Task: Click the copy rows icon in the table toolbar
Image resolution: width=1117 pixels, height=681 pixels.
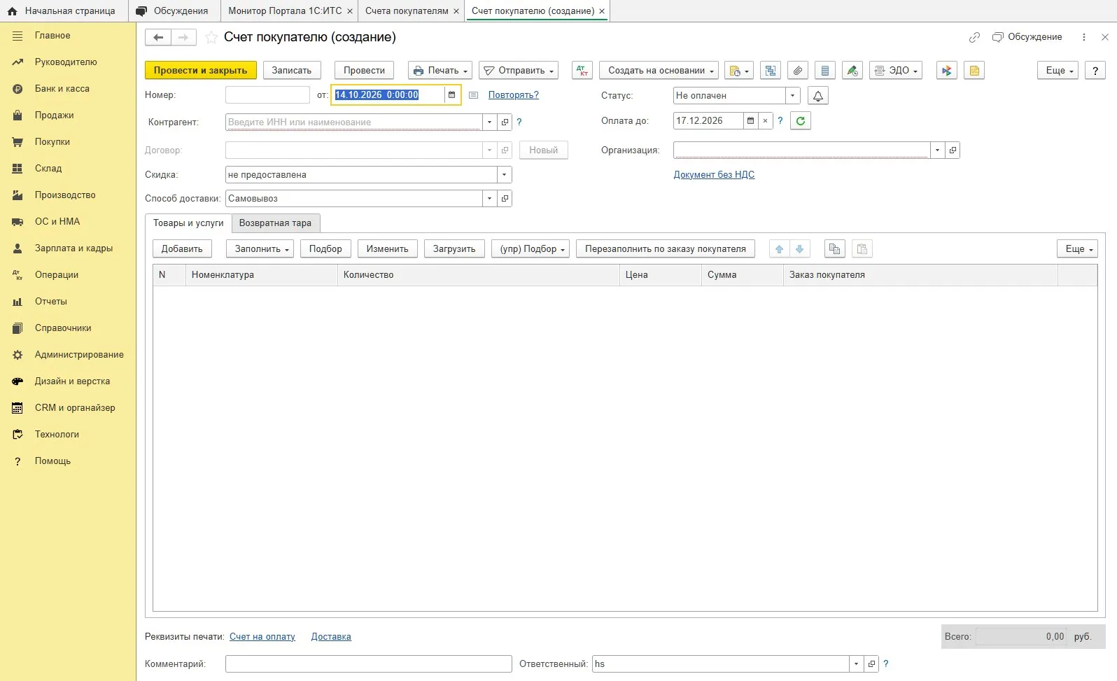Action: (834, 248)
